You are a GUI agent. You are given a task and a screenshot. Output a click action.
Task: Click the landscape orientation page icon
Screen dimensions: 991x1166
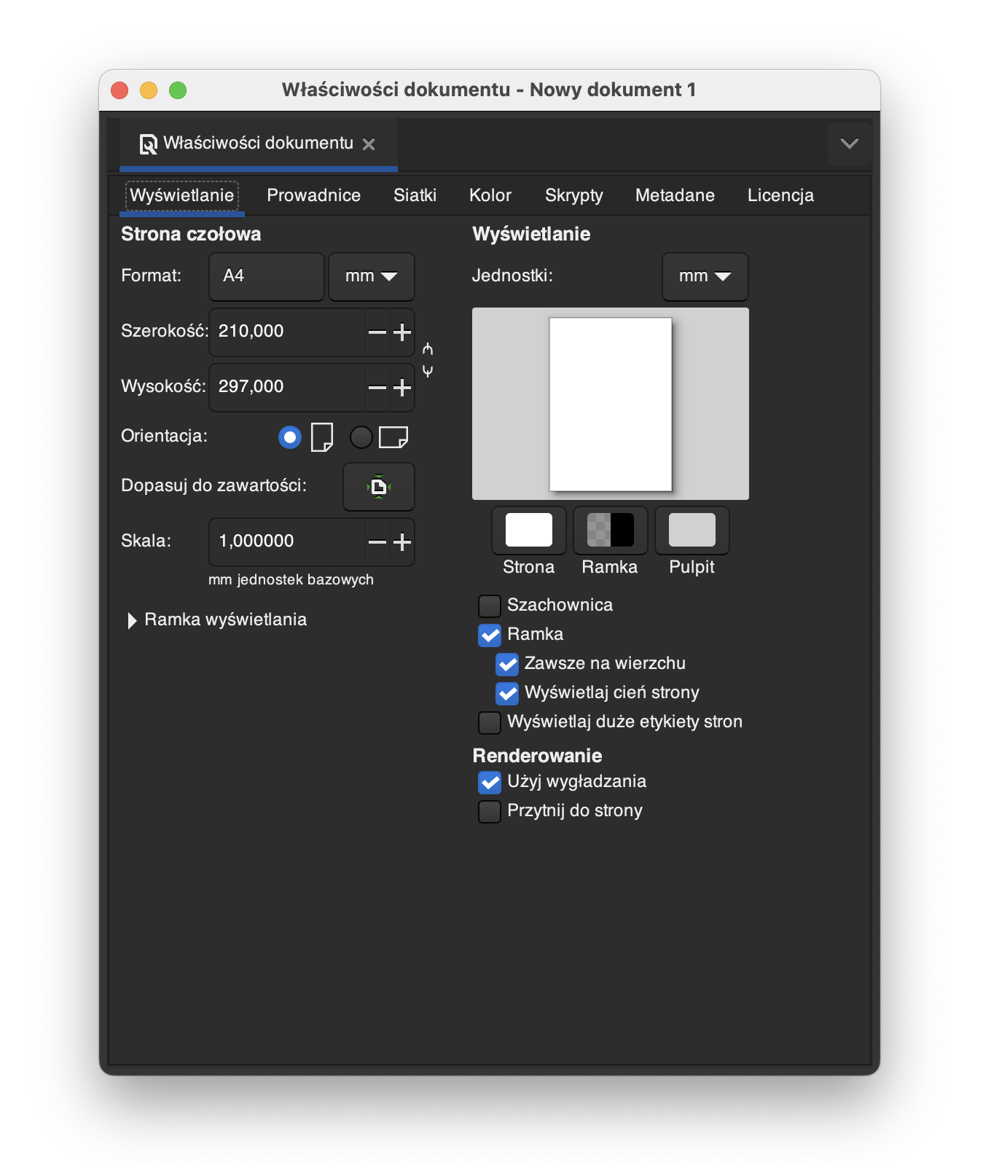393,437
